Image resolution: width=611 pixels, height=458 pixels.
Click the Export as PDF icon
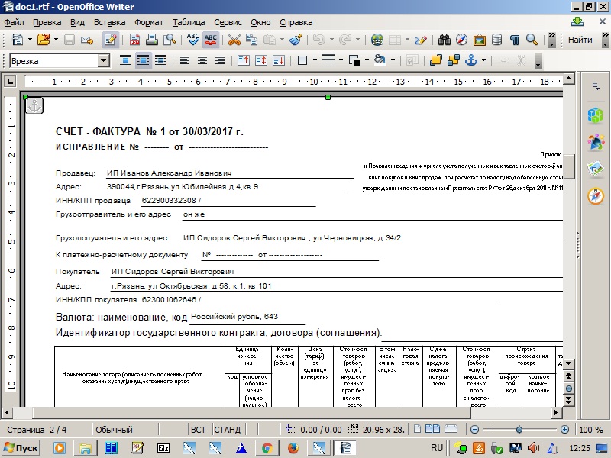[134, 40]
